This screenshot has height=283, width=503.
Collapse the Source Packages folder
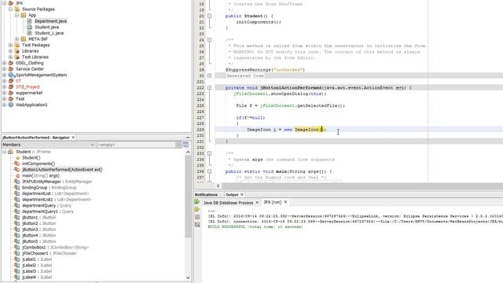pos(10,9)
